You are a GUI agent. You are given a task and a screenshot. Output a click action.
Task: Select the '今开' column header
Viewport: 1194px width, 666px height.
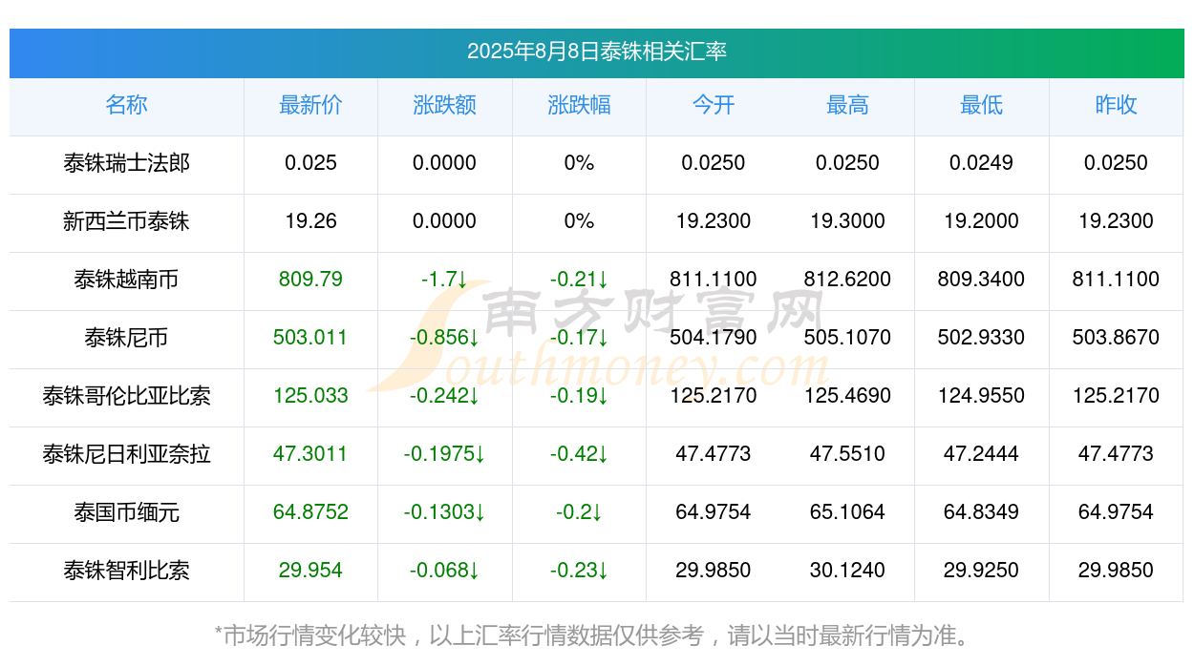(714, 105)
